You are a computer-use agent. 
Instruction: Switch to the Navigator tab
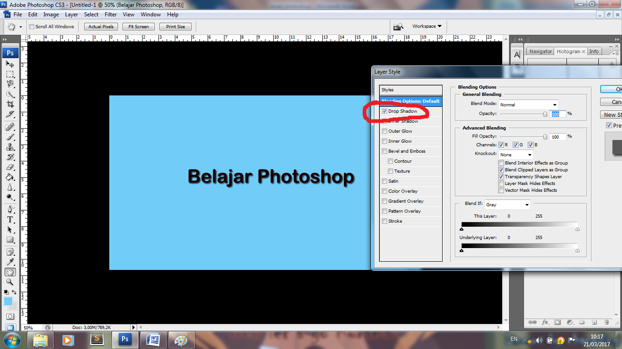pos(540,51)
